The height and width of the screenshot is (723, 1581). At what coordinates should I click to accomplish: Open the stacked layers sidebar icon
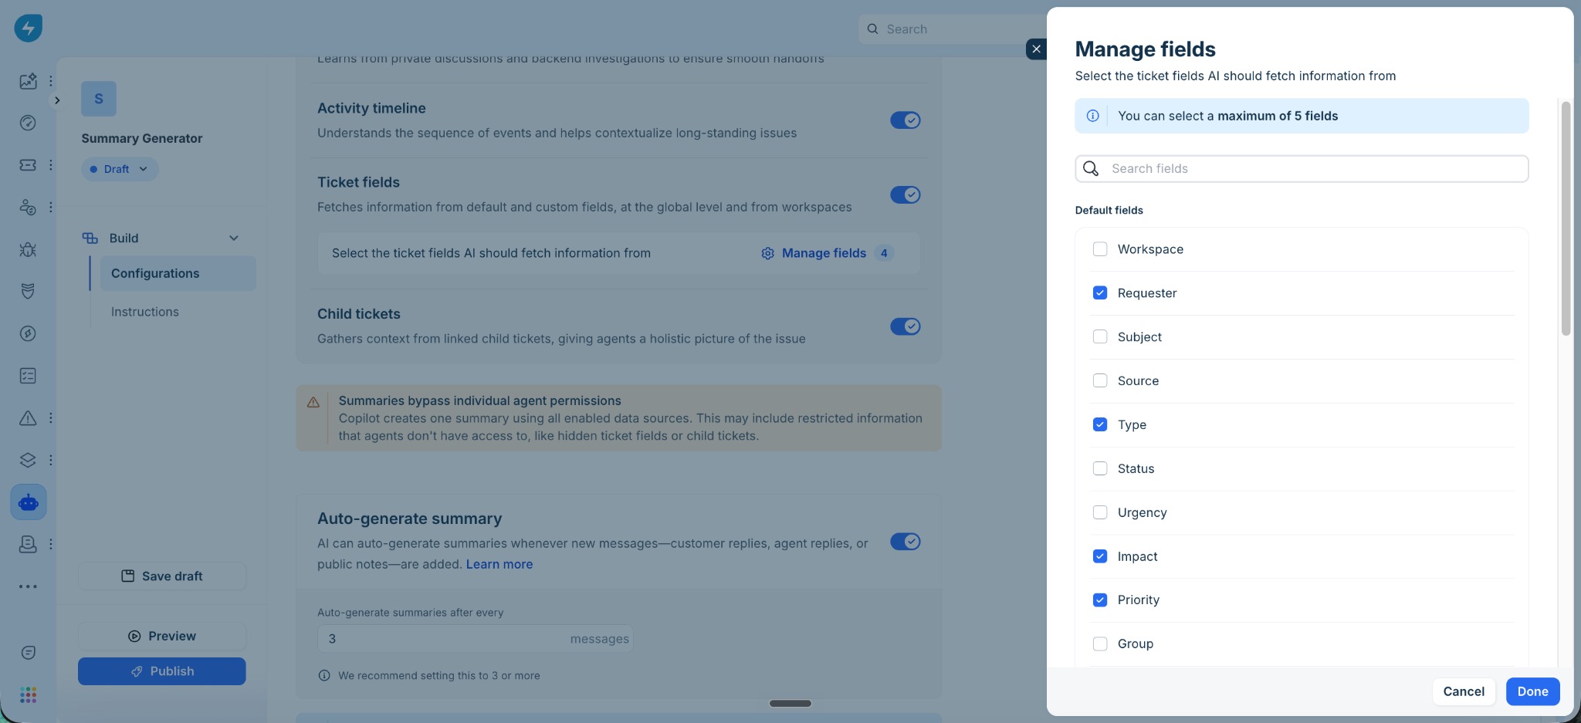pos(28,460)
